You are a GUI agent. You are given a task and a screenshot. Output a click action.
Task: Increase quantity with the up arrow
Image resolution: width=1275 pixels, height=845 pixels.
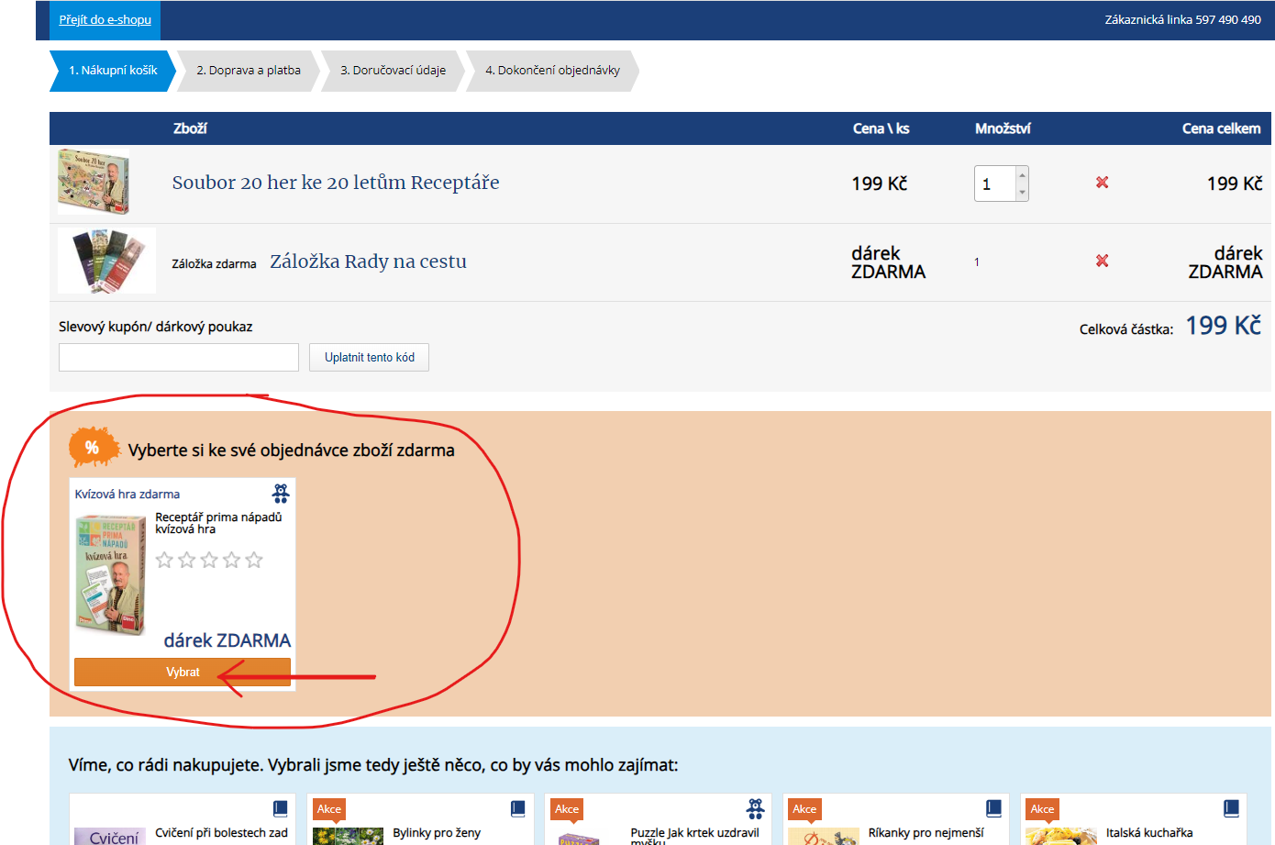(1022, 175)
